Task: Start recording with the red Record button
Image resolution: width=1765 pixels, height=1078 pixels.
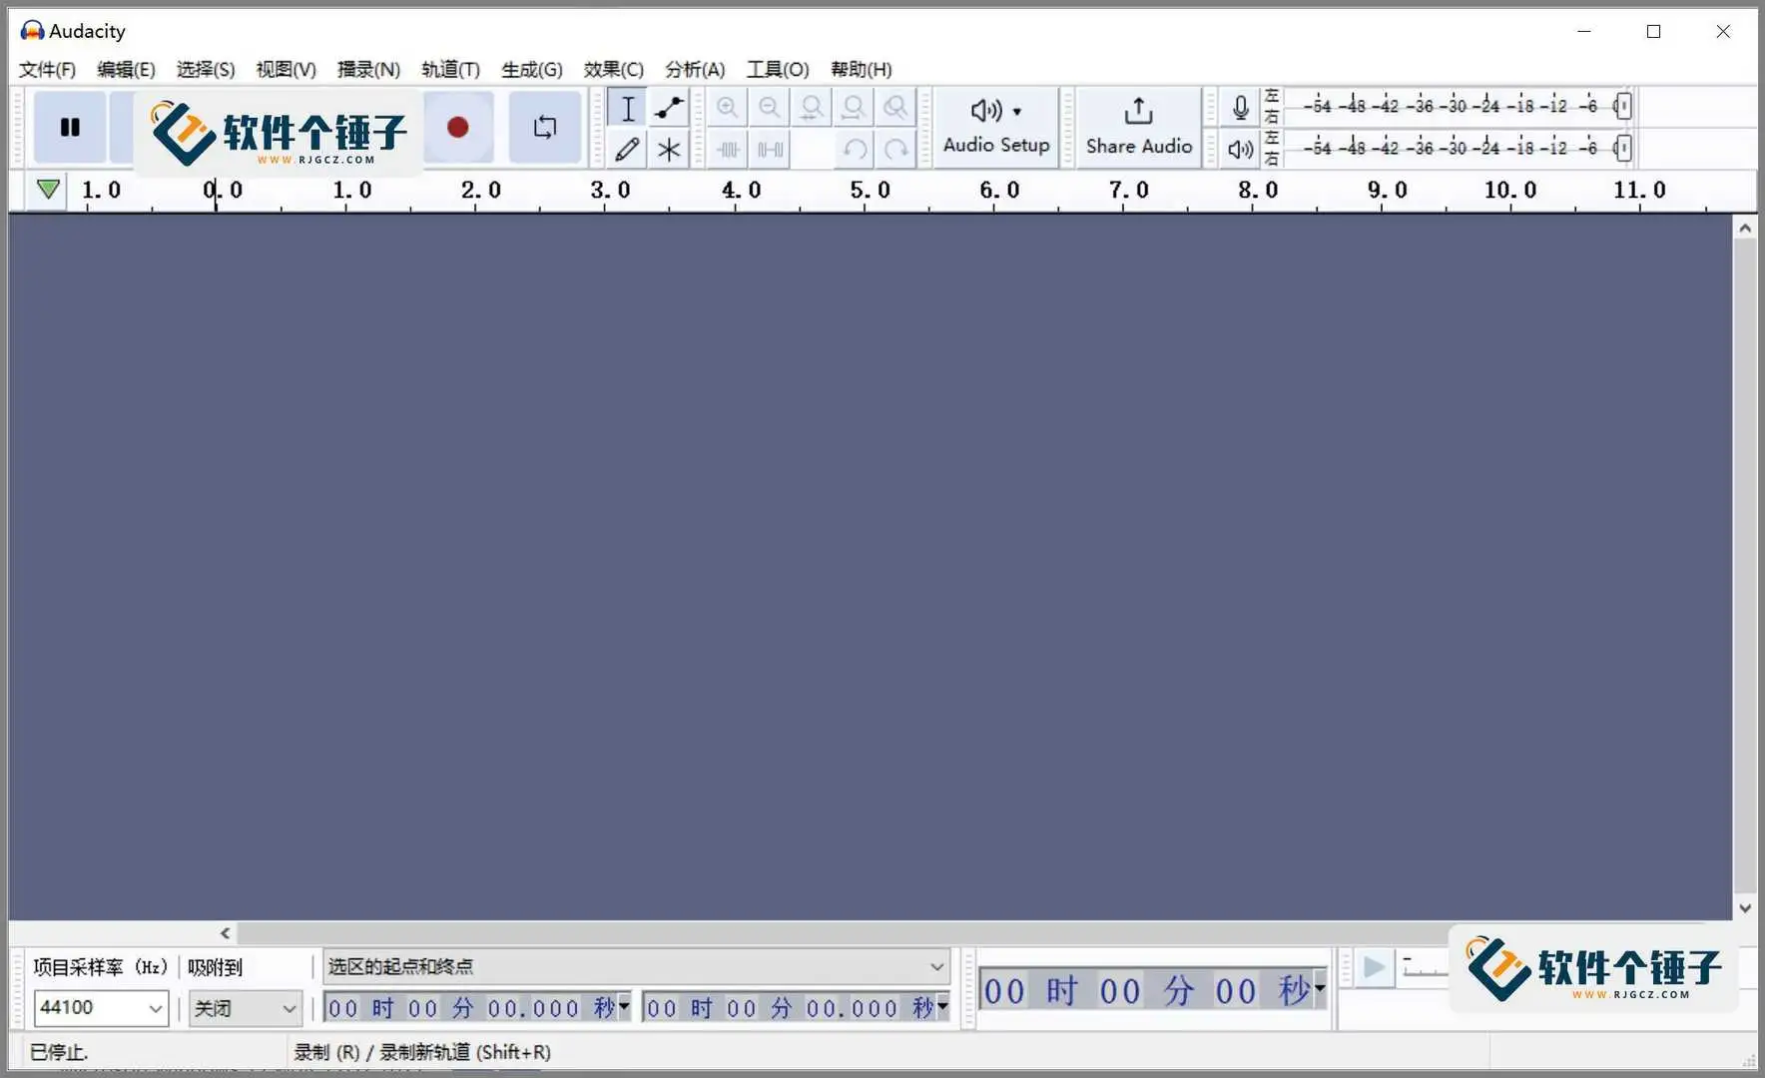Action: pos(458,127)
